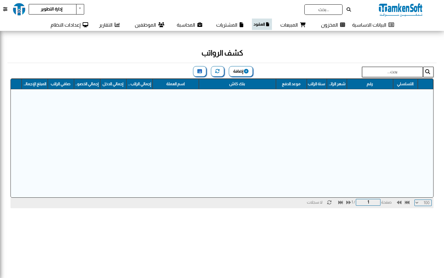Open the المشتريات menu
The width and height of the screenshot is (444, 278).
pos(230,25)
